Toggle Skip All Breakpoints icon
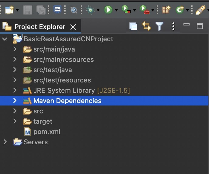The image size is (209, 174). [74, 10]
